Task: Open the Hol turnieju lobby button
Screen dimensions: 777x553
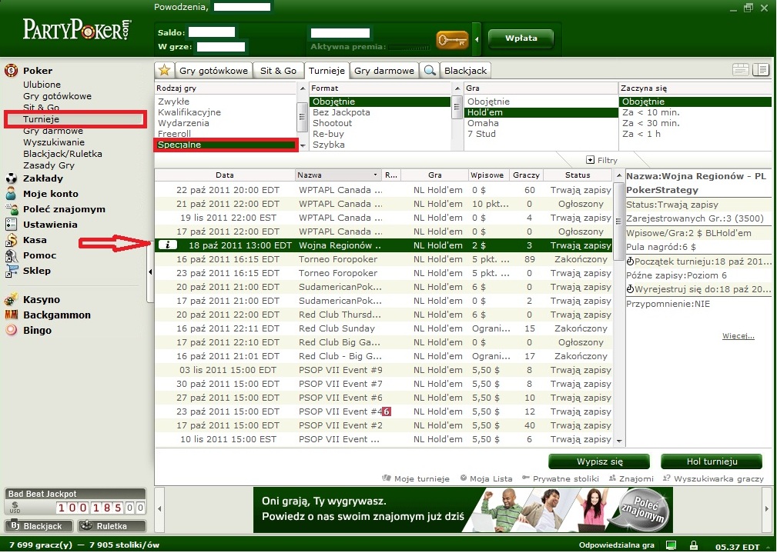Action: pos(712,461)
